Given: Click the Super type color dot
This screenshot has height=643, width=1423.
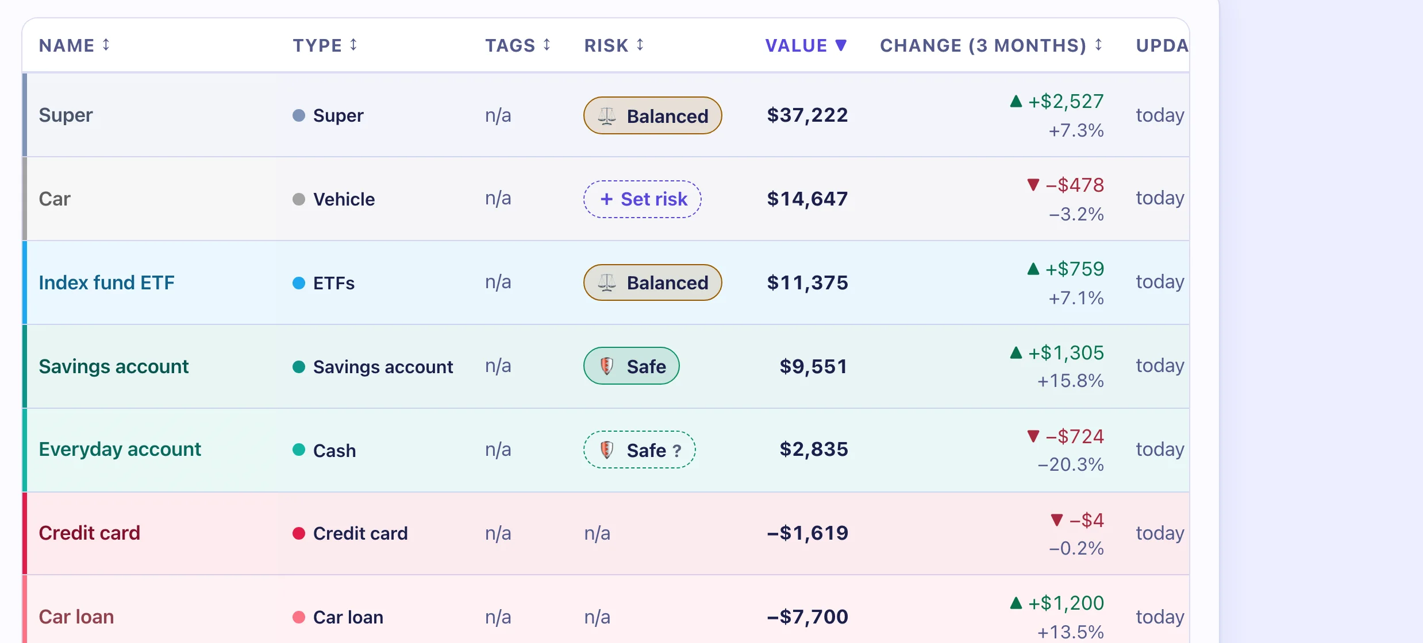Looking at the screenshot, I should coord(299,115).
